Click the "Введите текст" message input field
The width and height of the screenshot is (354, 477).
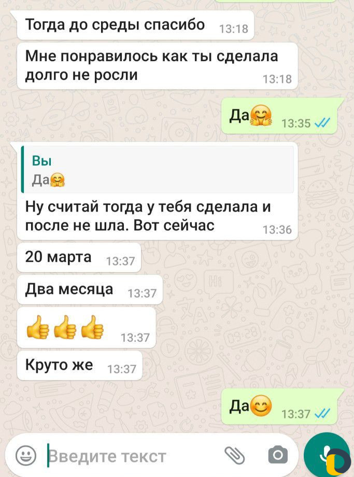pos(134,456)
